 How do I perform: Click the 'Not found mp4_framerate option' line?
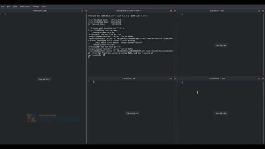point(121,53)
